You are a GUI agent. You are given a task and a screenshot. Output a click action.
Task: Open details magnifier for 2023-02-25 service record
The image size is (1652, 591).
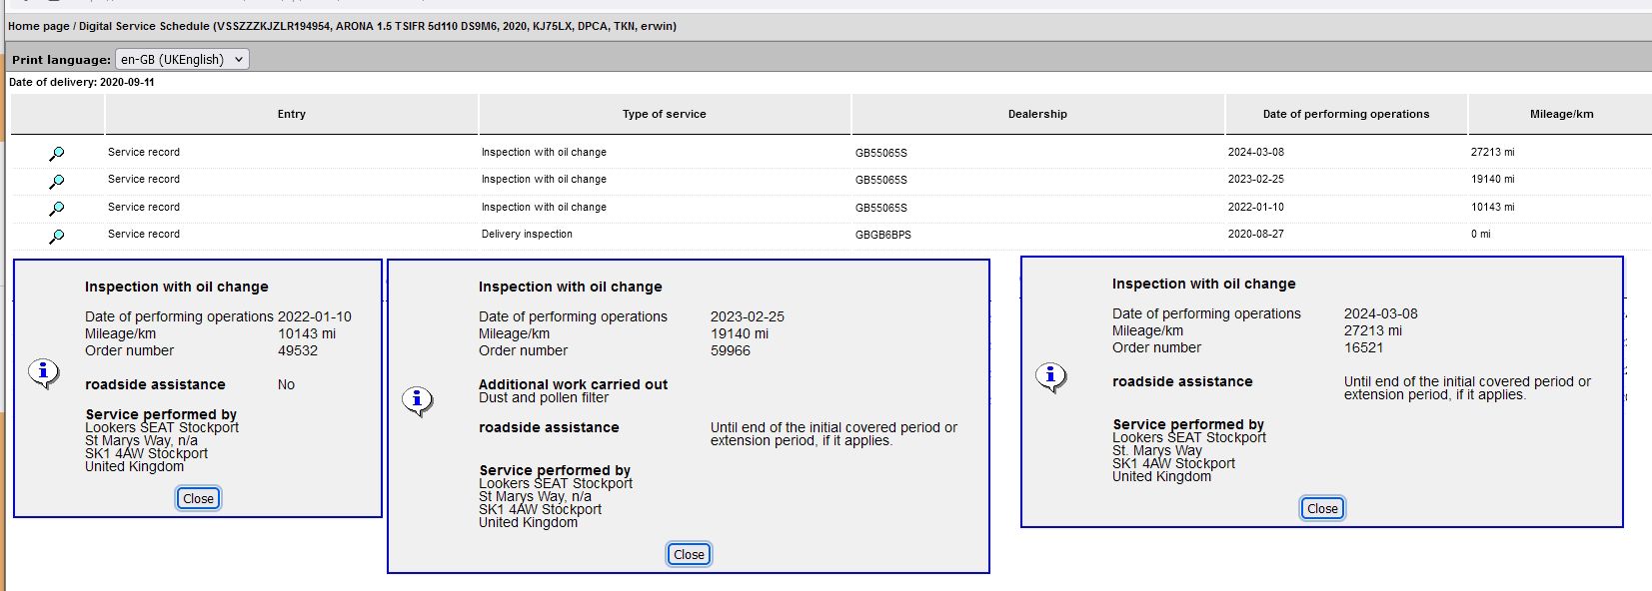tap(57, 182)
